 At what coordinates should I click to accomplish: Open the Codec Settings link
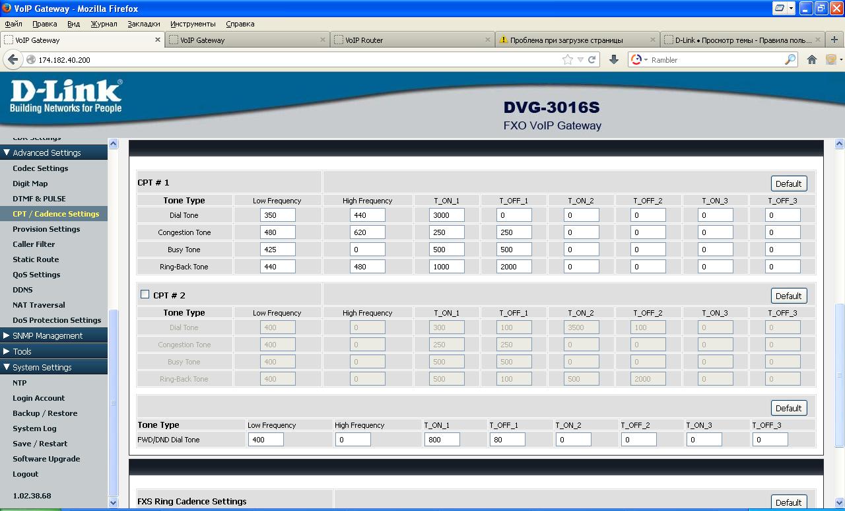pos(40,168)
